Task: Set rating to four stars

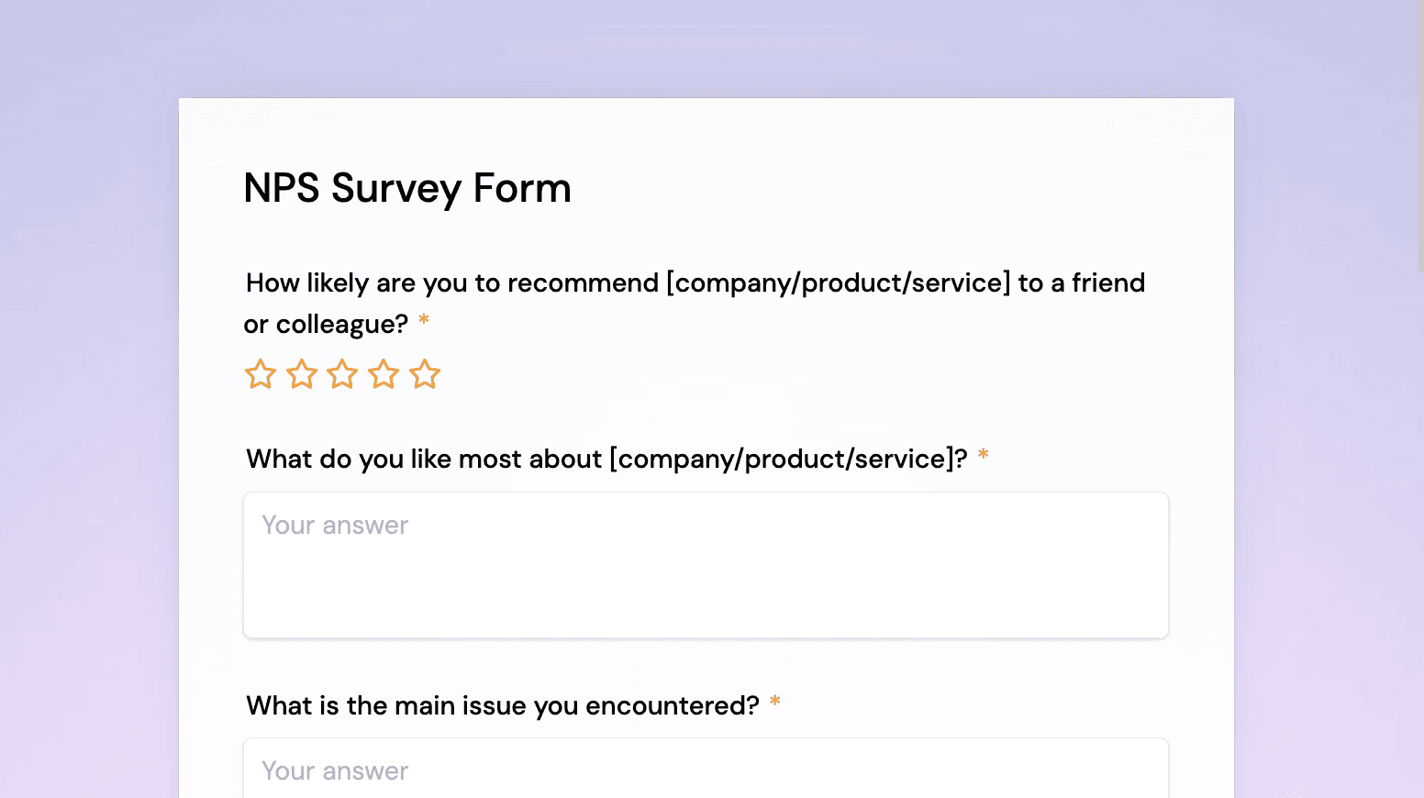Action: click(x=384, y=374)
